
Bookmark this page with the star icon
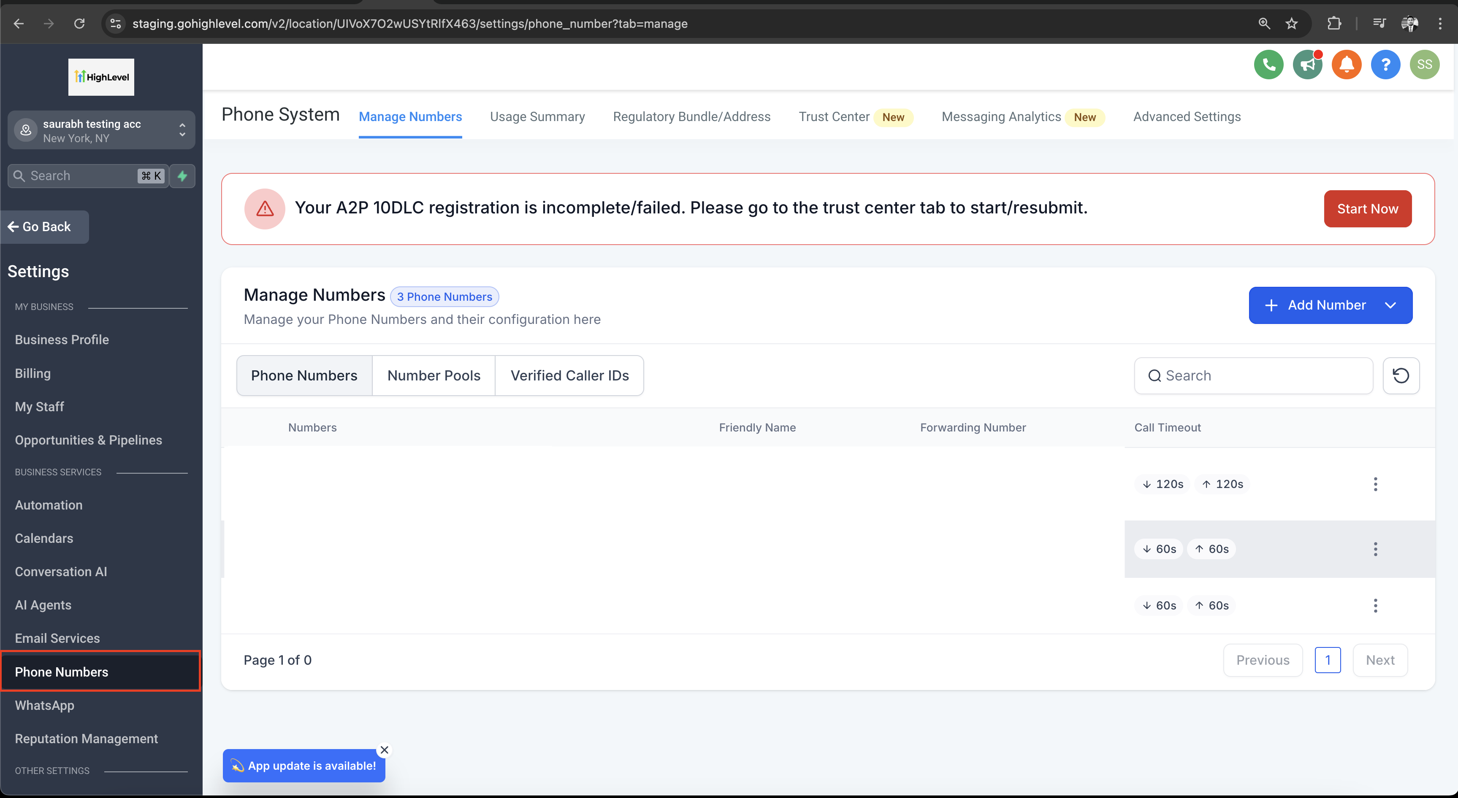coord(1292,24)
